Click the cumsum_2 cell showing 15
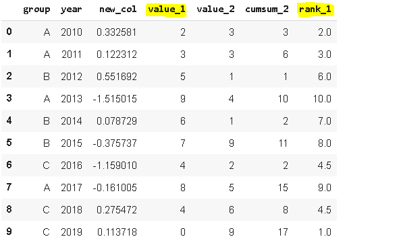The image size is (401, 243). (x=283, y=188)
